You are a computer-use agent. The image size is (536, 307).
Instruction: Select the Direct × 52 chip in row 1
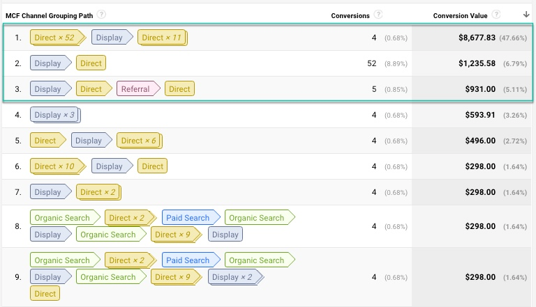click(x=57, y=38)
